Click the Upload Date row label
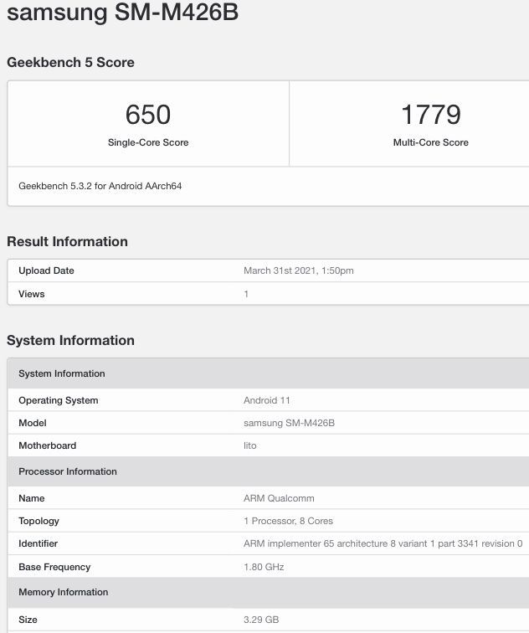This screenshot has height=633, width=529. [46, 270]
